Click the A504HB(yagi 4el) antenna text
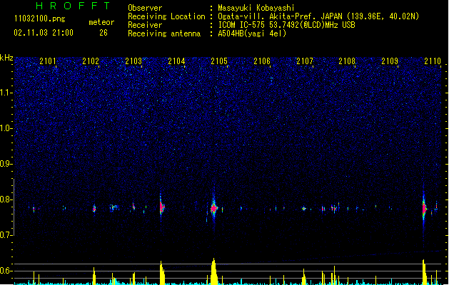449x285 pixels. [252, 33]
